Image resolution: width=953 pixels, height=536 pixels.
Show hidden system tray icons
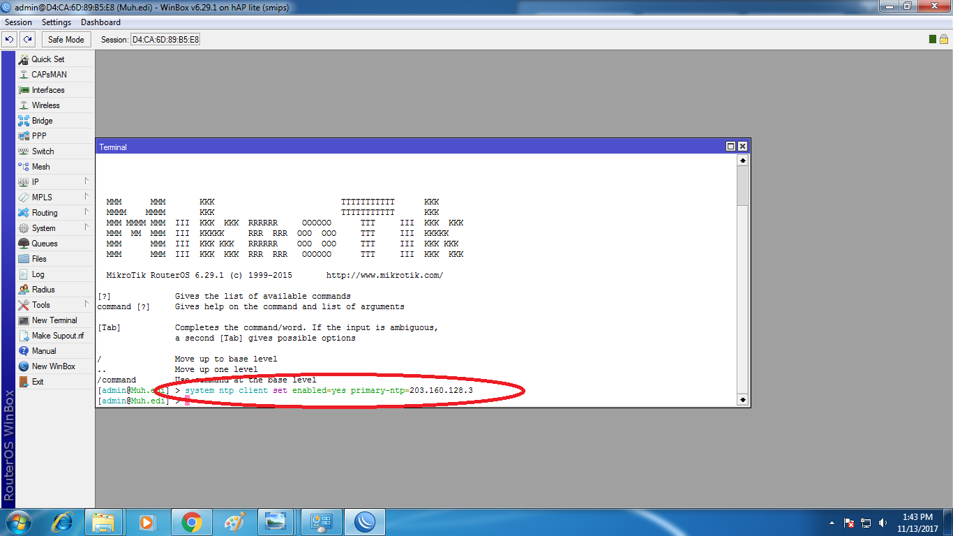tap(832, 523)
